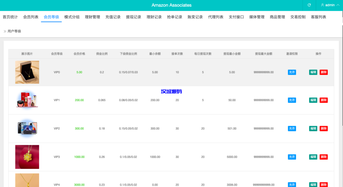Delete the VIP1 level with 删除
This screenshot has width=343, height=187.
pos(324,100)
